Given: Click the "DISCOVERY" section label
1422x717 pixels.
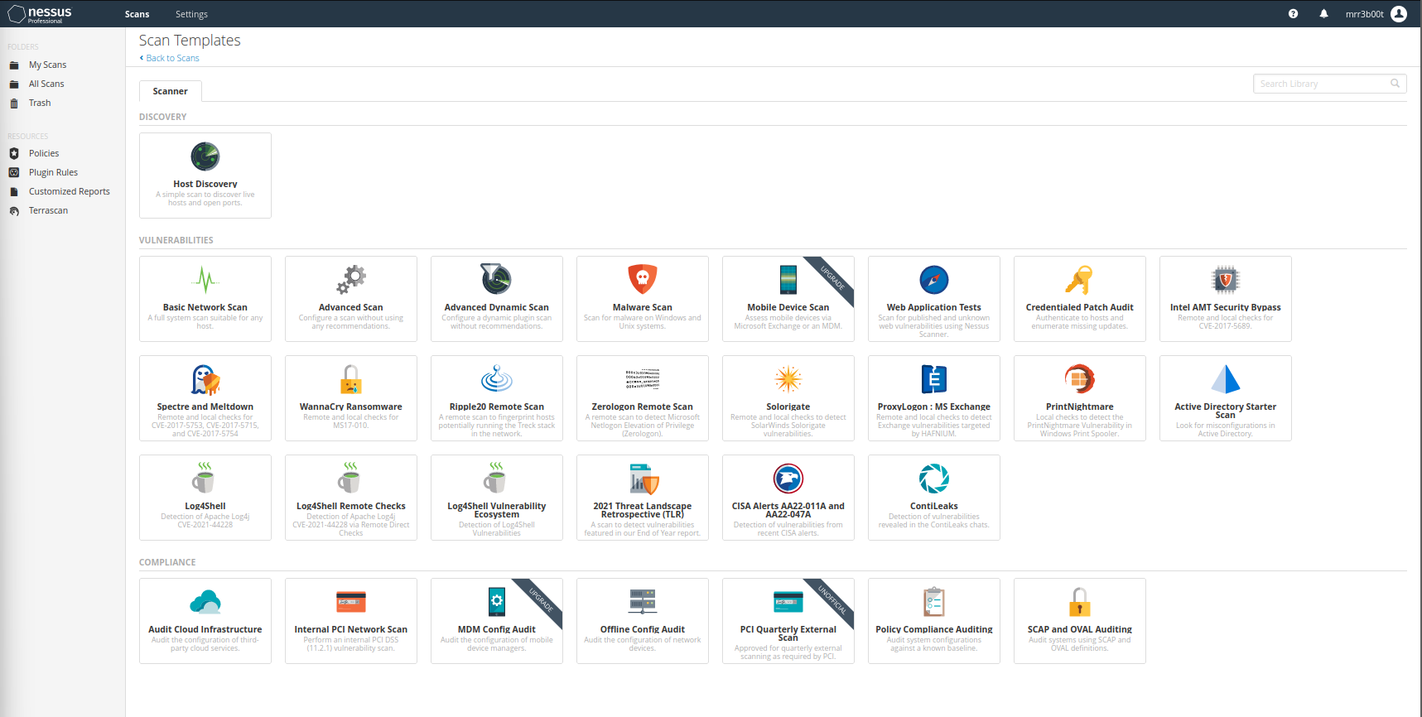Looking at the screenshot, I should click(x=162, y=117).
